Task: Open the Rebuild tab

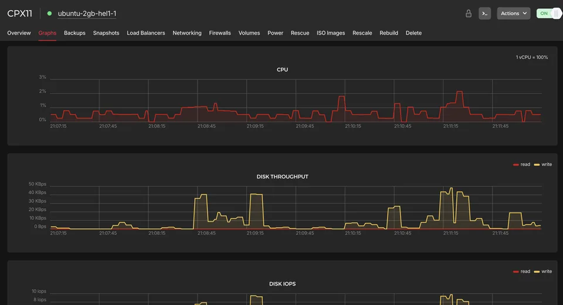Action: [389, 33]
